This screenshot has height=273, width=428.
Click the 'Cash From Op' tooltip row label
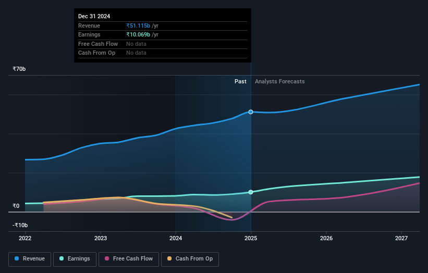click(x=96, y=53)
